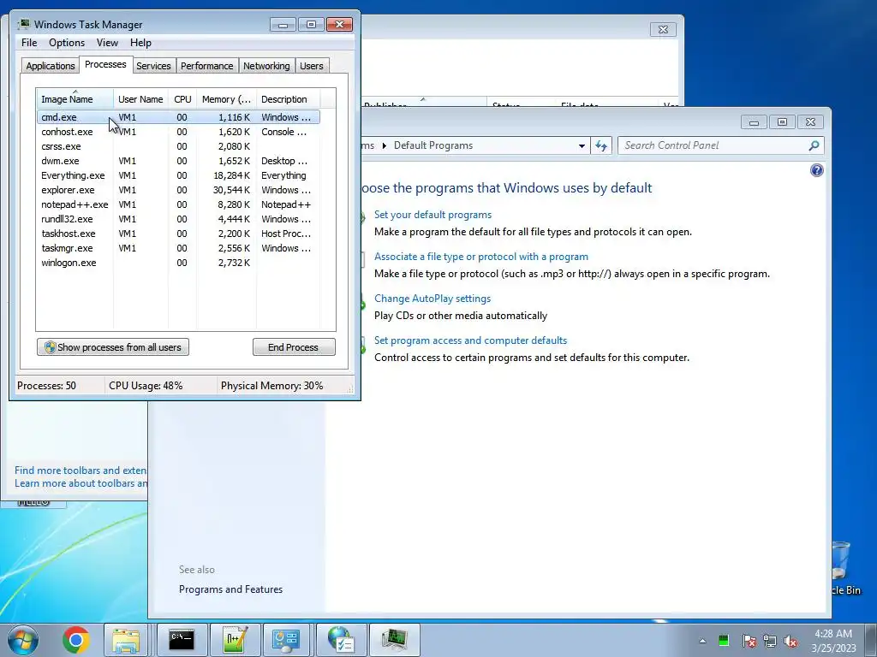Switch to the Applications tab
The image size is (877, 657).
[x=51, y=66]
